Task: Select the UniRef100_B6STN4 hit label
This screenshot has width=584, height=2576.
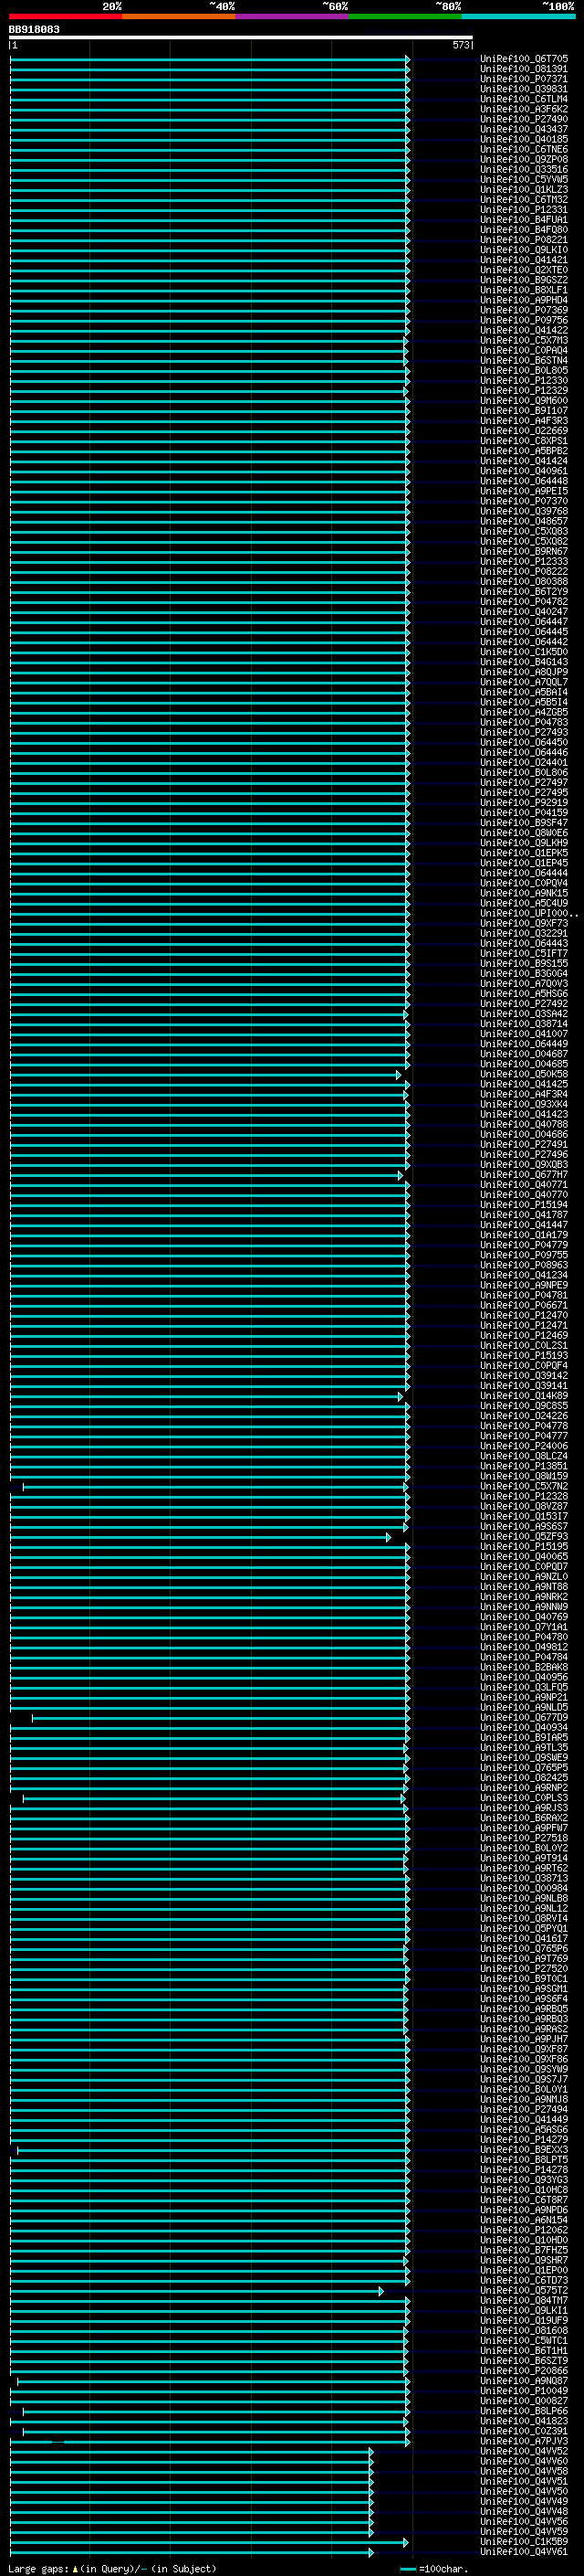Action: point(524,360)
